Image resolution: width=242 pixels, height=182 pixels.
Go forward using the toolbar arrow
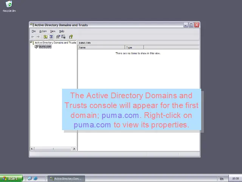pos(38,37)
